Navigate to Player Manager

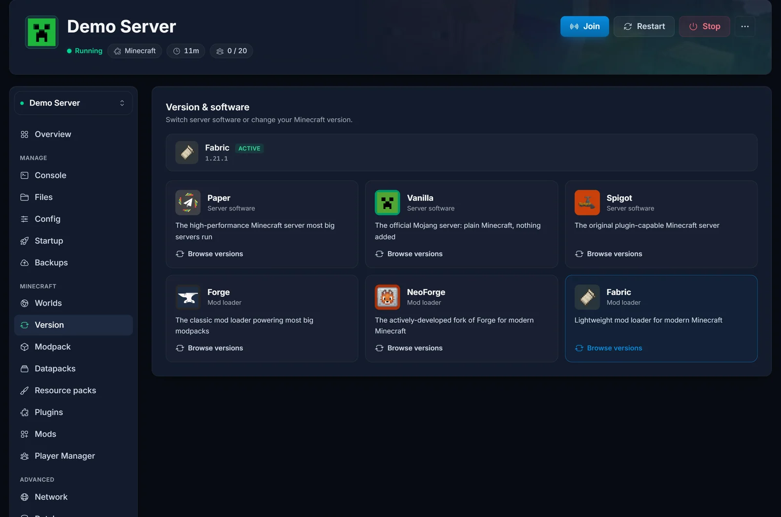click(x=73, y=456)
